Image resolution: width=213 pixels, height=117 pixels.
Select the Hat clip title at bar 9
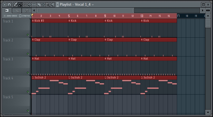109,58
